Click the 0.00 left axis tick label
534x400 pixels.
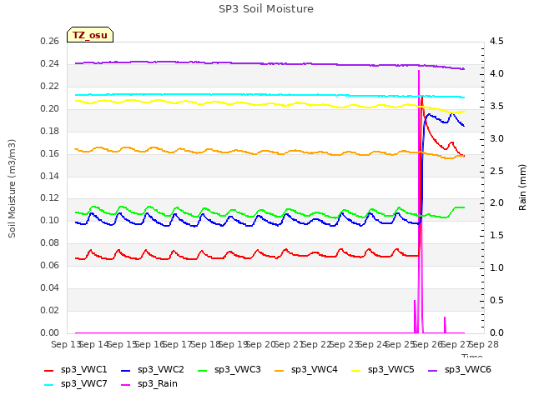point(49,332)
